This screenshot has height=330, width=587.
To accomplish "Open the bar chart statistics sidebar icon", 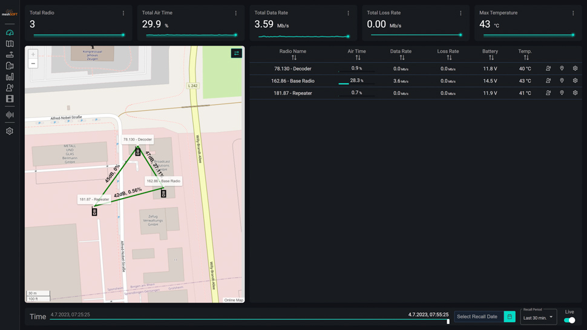I will click(10, 77).
